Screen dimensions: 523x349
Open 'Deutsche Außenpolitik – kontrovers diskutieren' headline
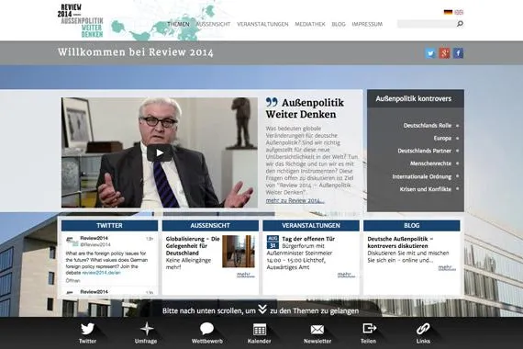pos(400,242)
